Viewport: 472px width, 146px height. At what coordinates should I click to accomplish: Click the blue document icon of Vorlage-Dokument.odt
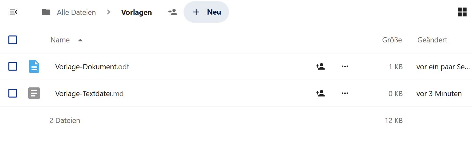(34, 66)
